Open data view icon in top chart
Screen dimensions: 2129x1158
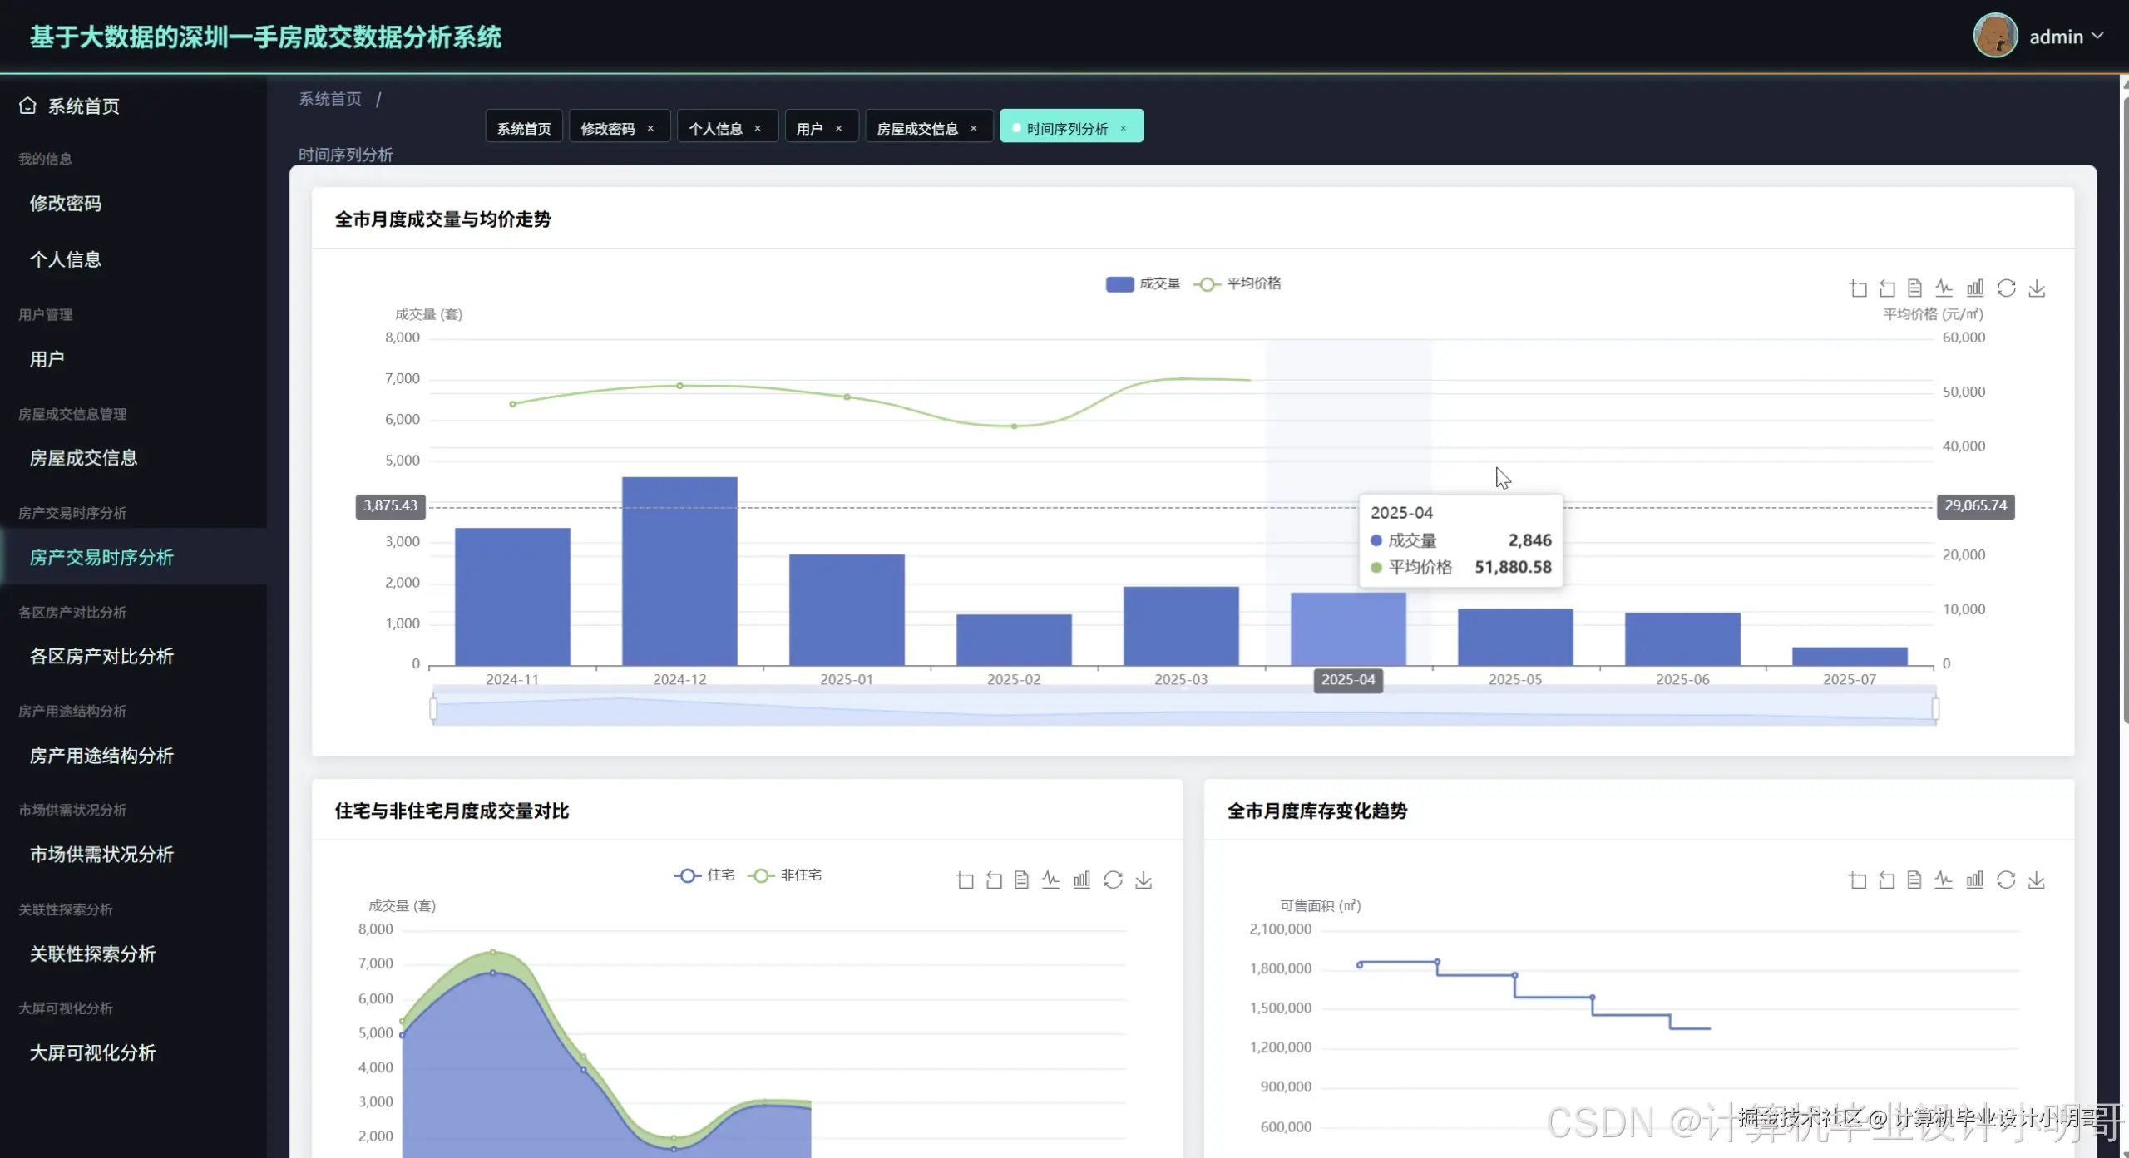[1914, 288]
